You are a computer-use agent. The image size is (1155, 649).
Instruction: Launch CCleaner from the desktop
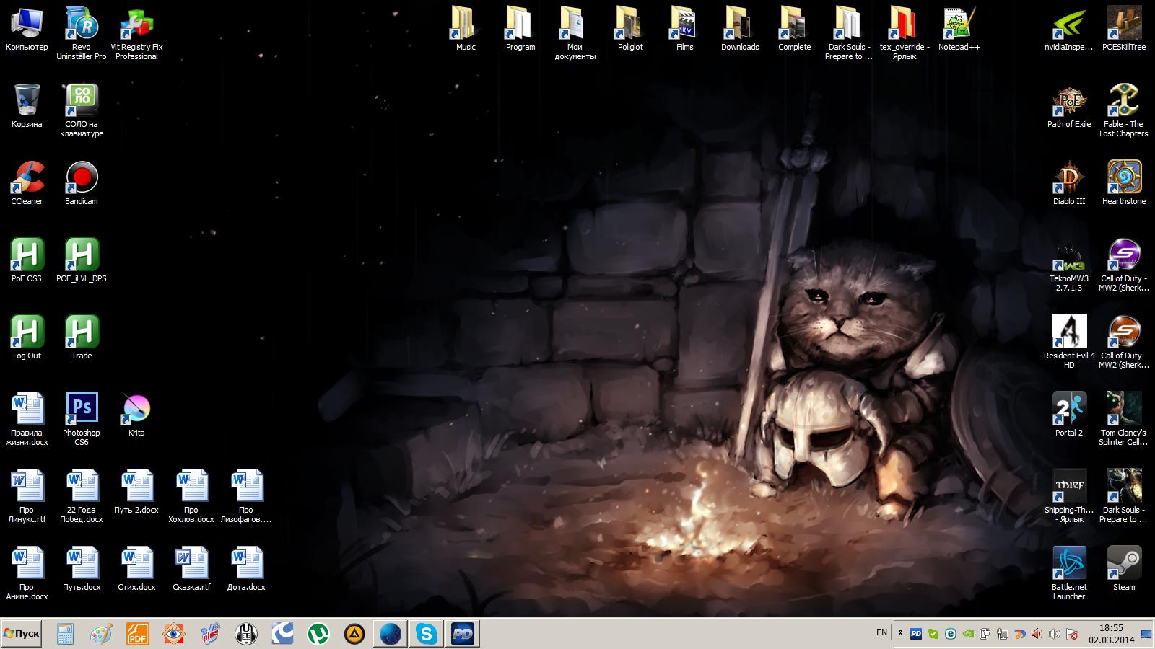pos(27,178)
